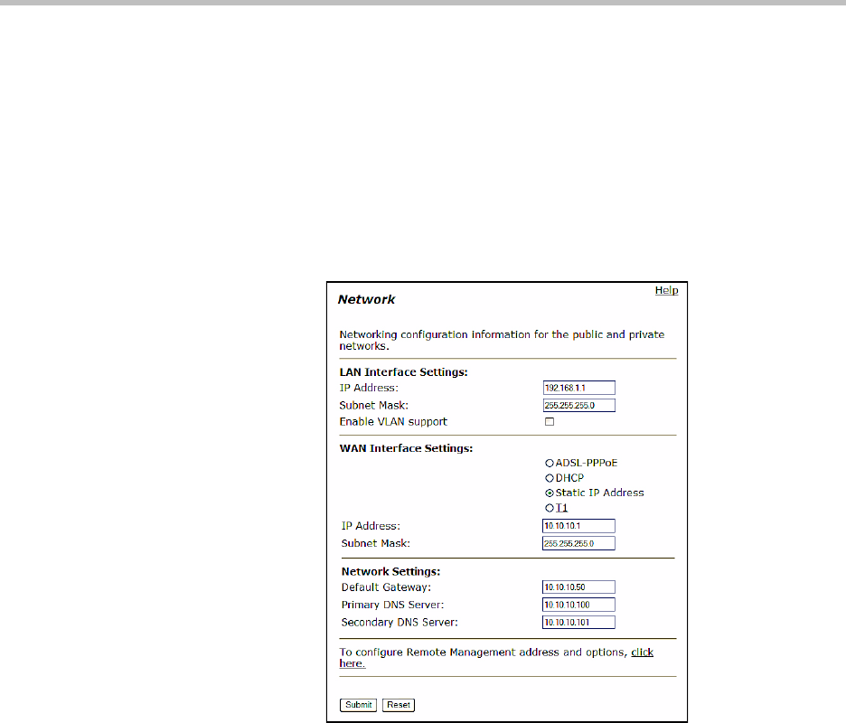Click the 'Enable VLAN support' label

pyautogui.click(x=393, y=422)
